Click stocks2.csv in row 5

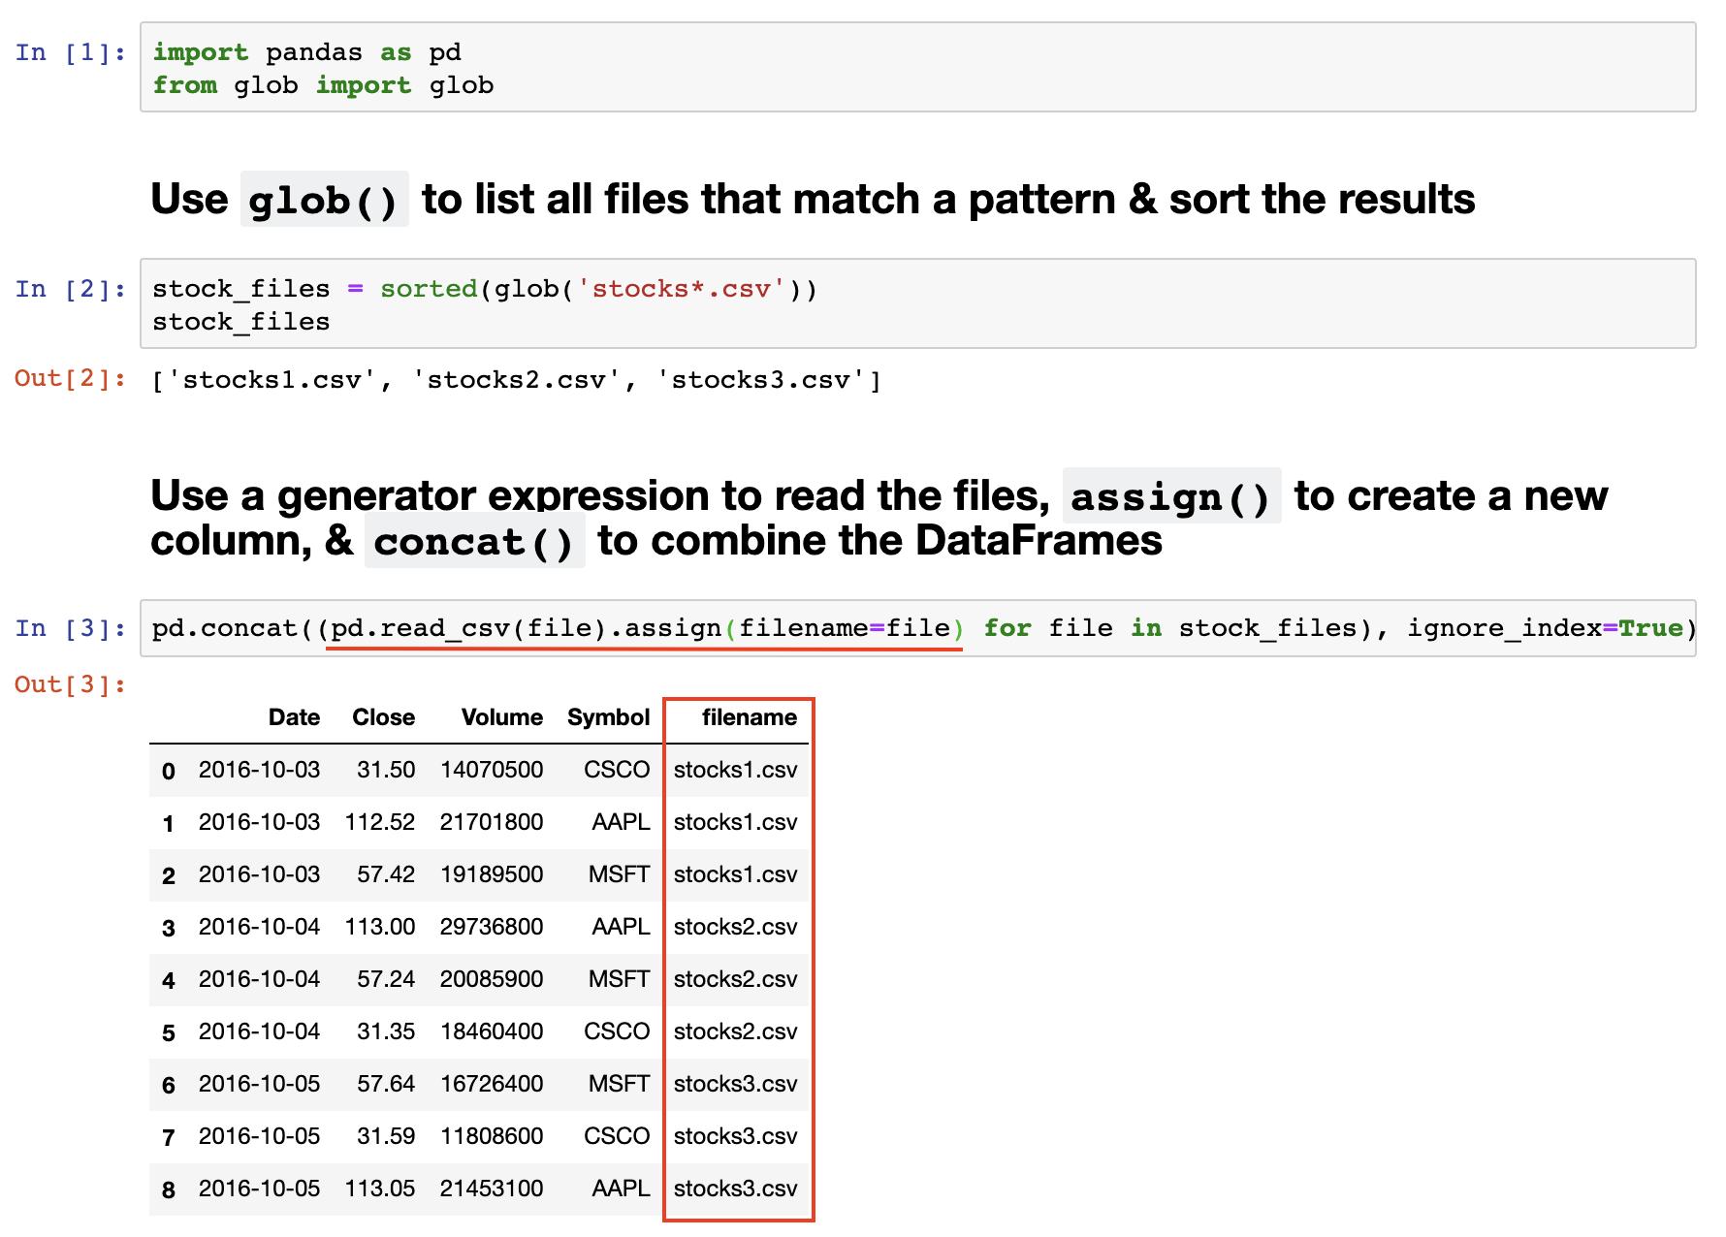pos(735,1031)
